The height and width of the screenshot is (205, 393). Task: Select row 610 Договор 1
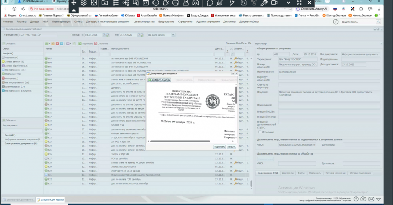(x=147, y=88)
